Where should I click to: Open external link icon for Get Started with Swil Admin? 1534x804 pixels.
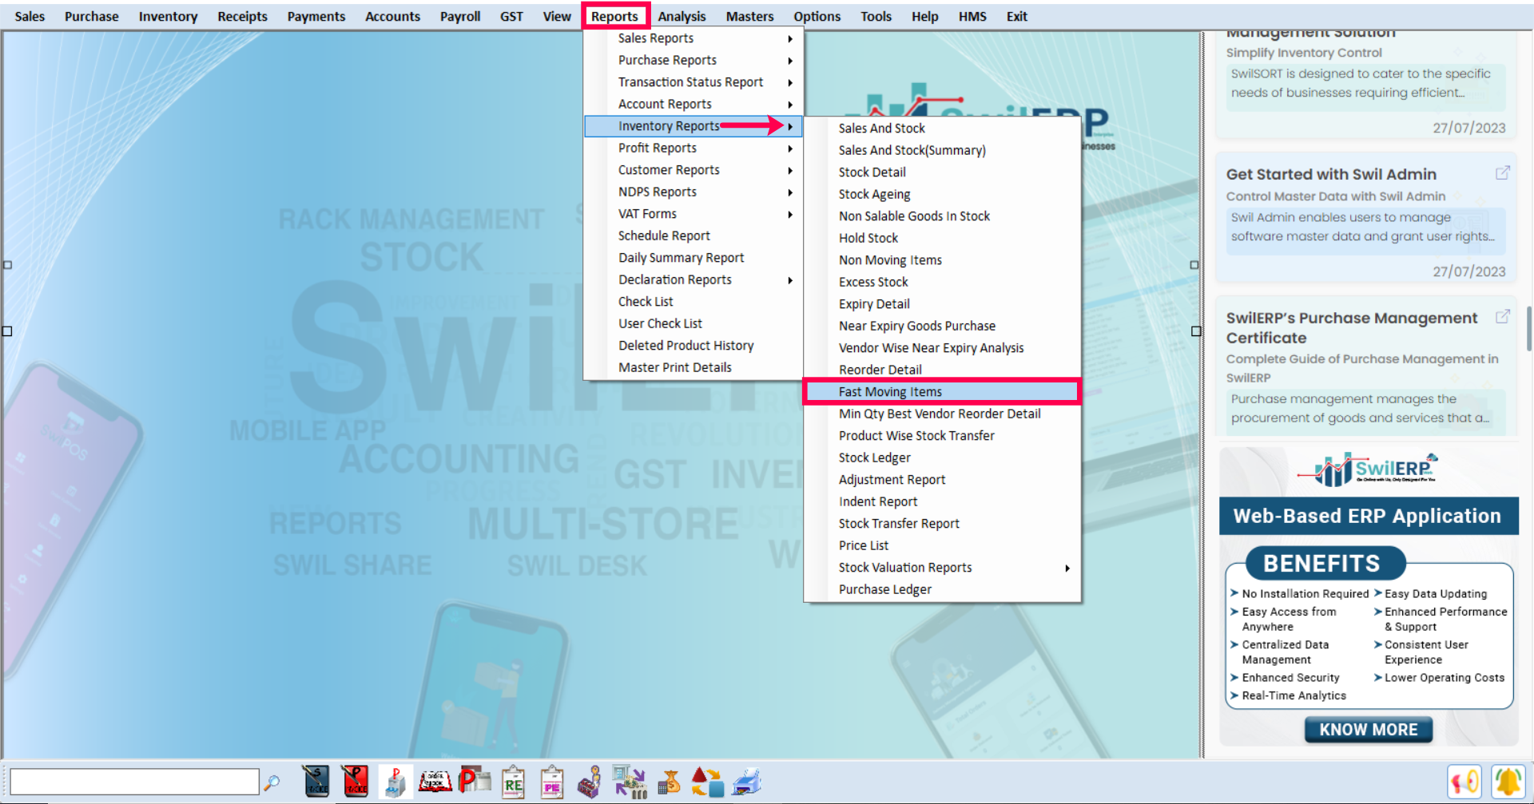(1503, 173)
